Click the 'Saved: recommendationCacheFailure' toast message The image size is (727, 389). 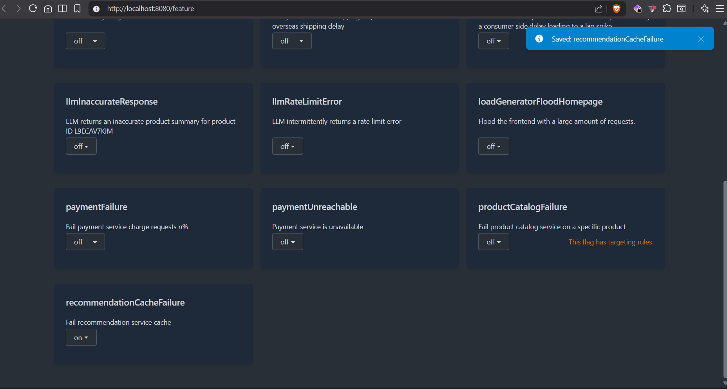[607, 39]
